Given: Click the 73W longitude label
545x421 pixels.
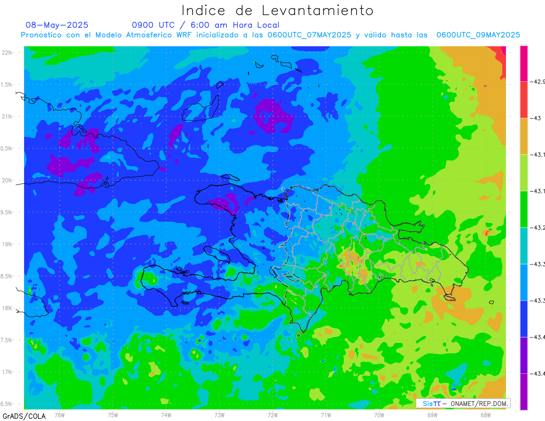Looking at the screenshot, I should click(219, 415).
